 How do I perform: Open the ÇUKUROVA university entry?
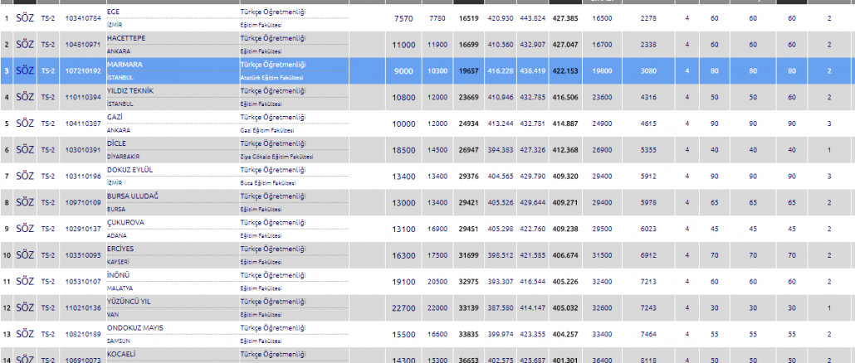[125, 222]
